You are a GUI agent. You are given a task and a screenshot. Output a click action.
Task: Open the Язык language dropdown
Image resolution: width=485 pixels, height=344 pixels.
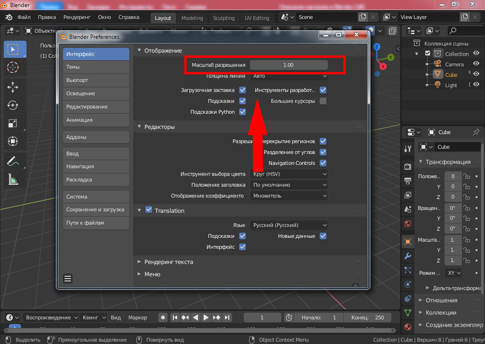pos(289,225)
